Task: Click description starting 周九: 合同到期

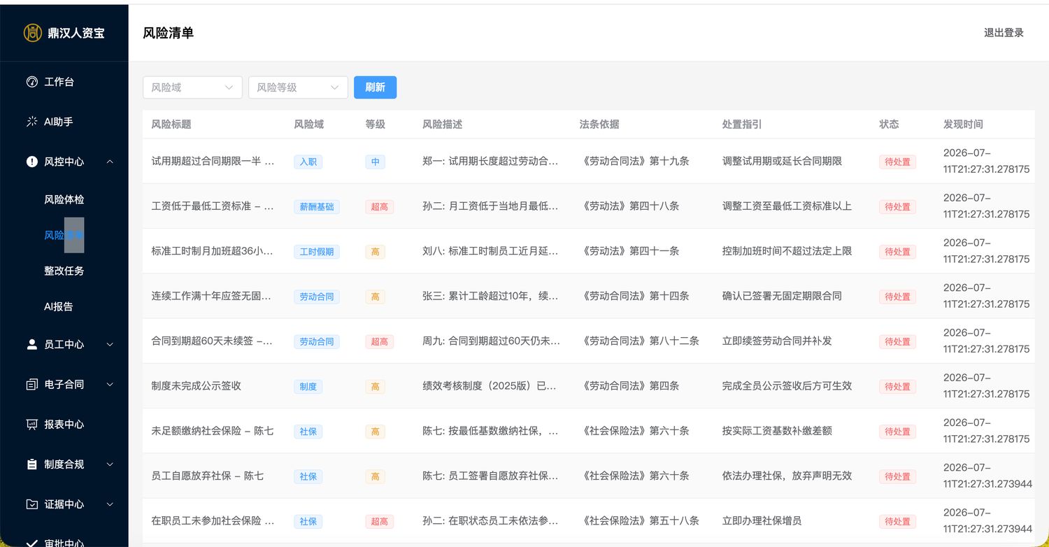Action: click(491, 341)
